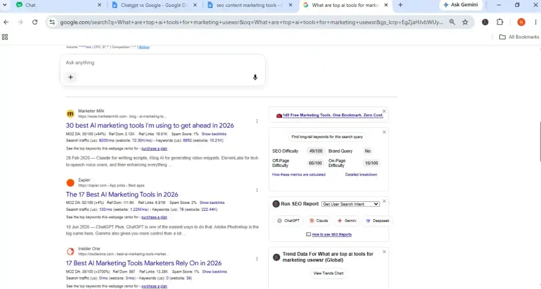Run SEO report with Claude
This screenshot has width=541, height=289.
click(x=319, y=221)
